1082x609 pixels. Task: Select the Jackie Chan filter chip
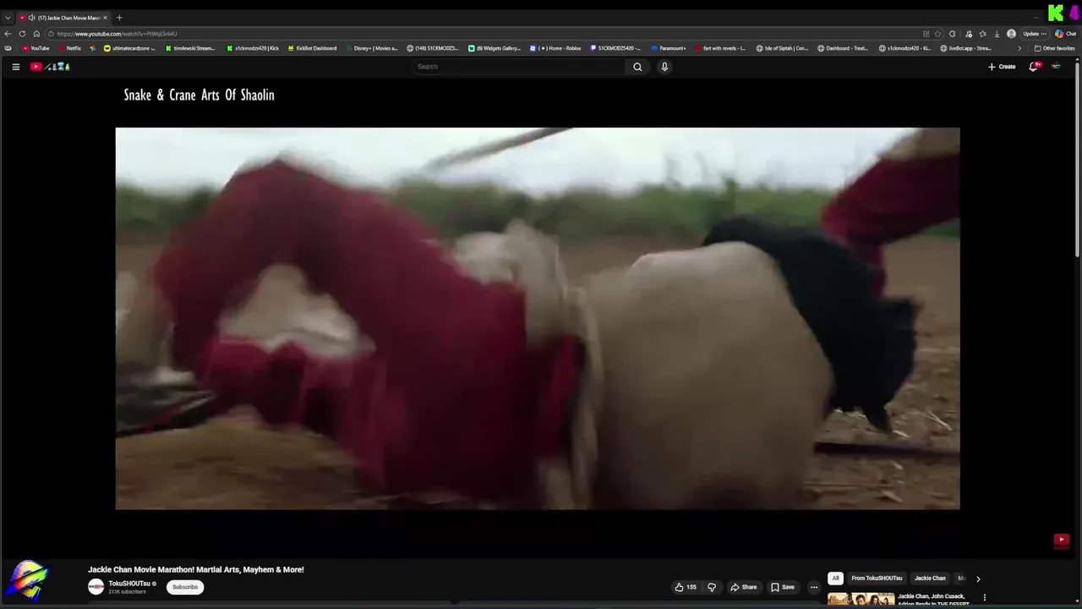930,579
